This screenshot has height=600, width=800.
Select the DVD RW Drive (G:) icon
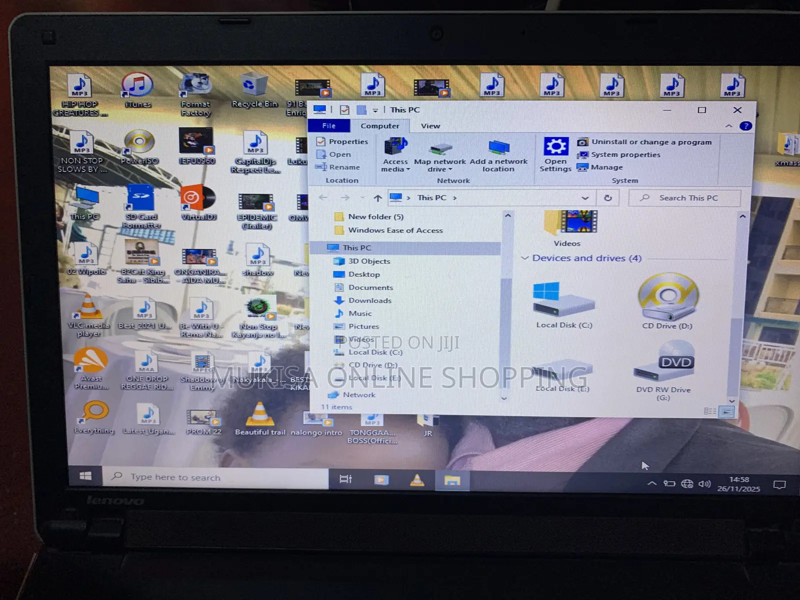point(663,371)
